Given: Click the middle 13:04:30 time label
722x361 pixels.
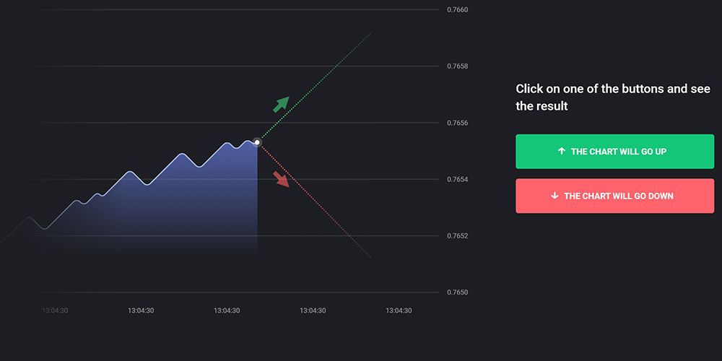Looking at the screenshot, I should pos(227,310).
